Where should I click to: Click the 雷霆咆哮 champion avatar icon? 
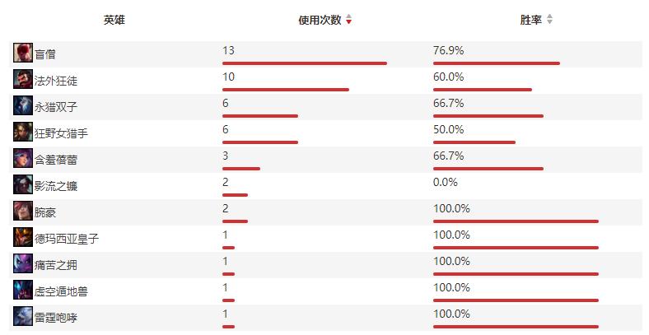[23, 316]
